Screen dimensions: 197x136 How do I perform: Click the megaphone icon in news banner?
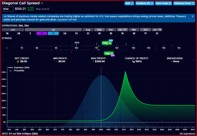coord(5,16)
